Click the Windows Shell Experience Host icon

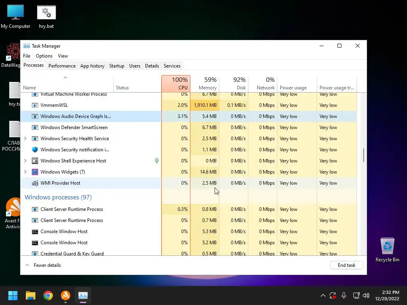[35, 161]
